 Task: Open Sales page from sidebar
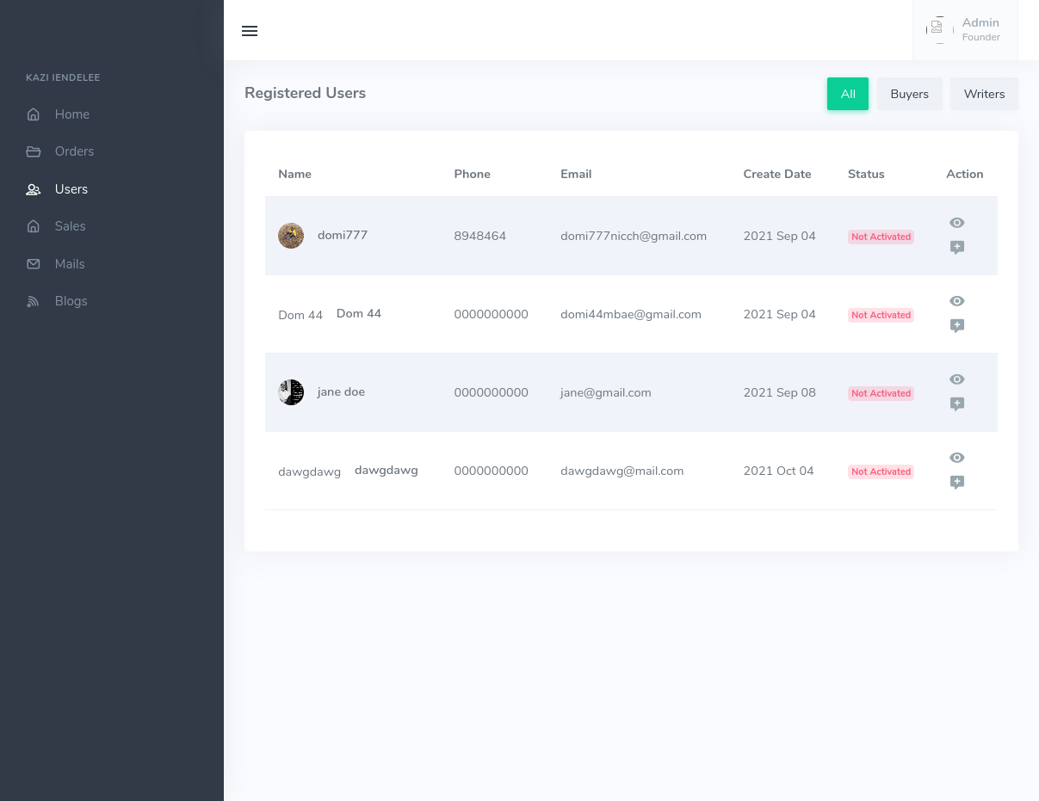coord(70,226)
